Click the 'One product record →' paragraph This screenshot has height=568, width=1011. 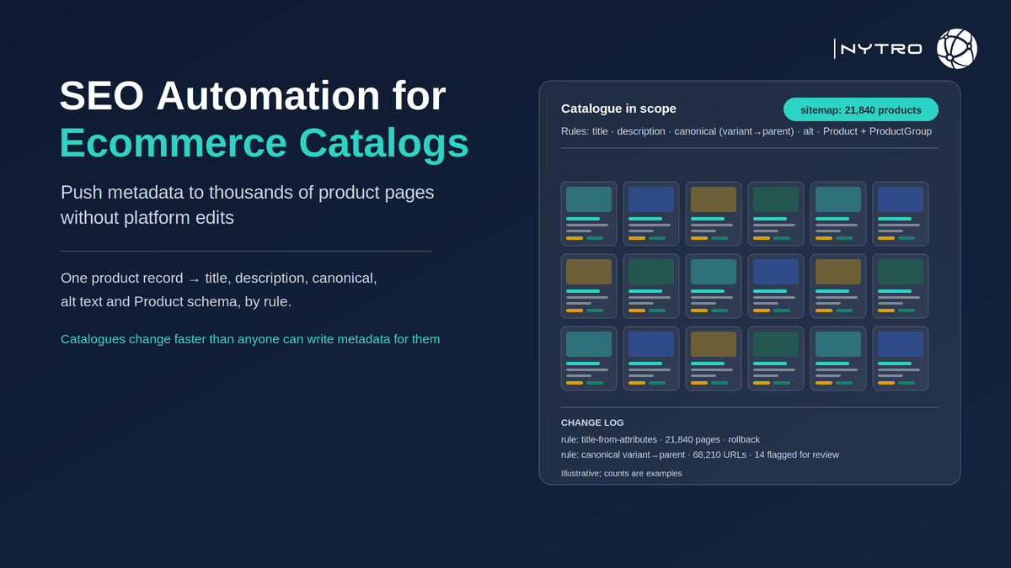(219, 289)
